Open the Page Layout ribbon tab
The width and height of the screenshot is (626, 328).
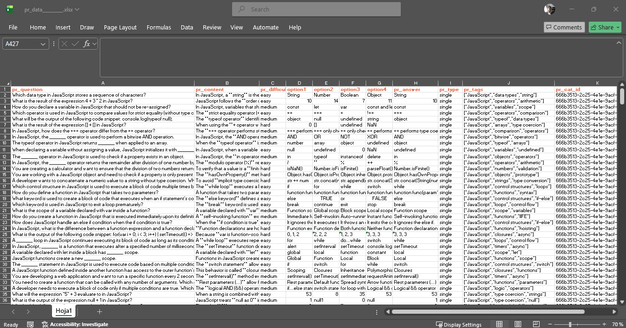pos(120,27)
